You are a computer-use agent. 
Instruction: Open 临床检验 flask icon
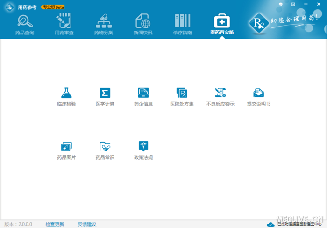tap(66, 93)
